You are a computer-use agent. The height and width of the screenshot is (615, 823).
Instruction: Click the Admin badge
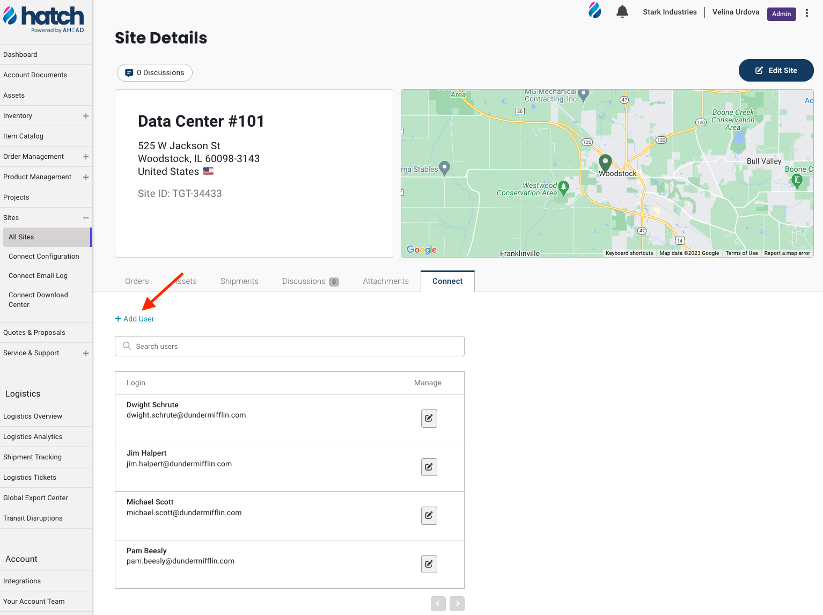click(x=781, y=14)
